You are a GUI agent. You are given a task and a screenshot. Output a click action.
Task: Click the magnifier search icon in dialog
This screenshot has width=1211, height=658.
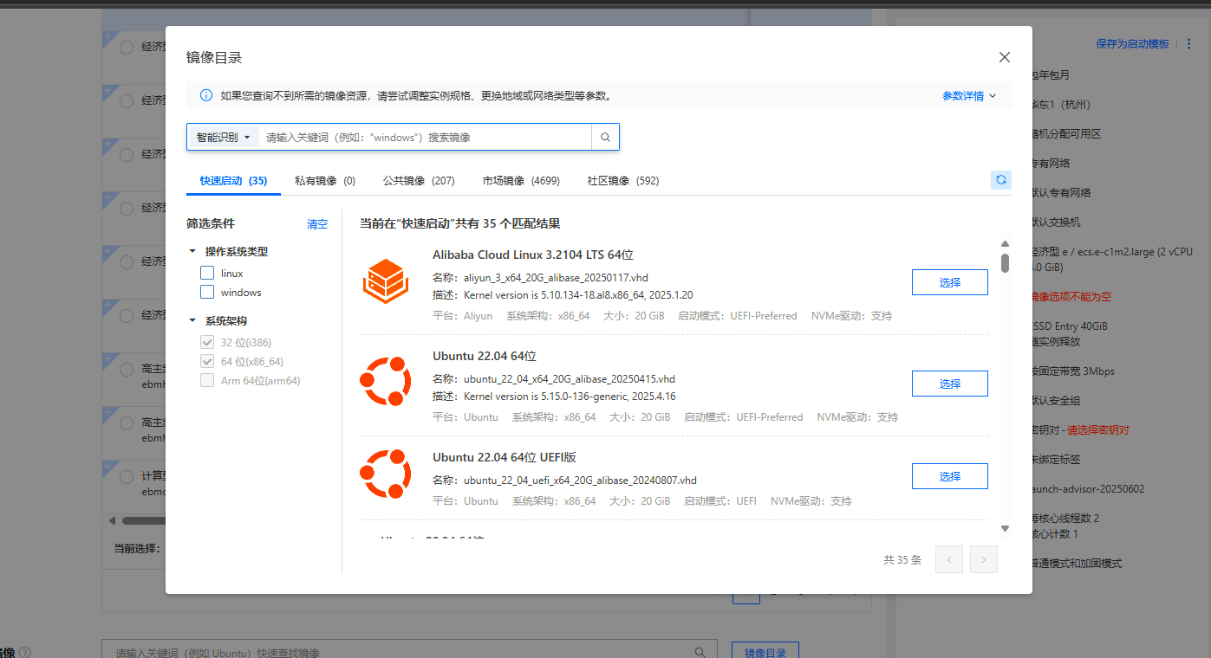coord(605,137)
